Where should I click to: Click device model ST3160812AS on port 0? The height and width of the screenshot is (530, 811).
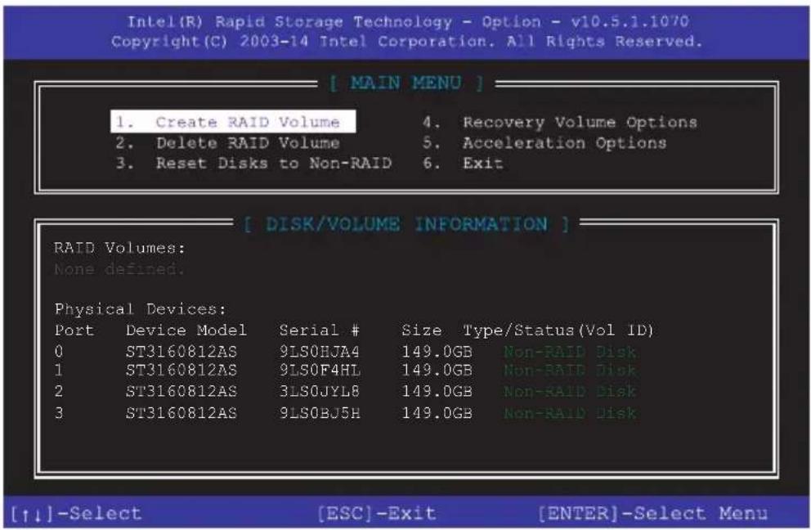pos(181,352)
